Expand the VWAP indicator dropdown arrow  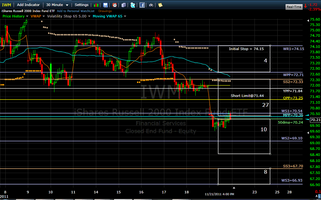coord(43,16)
